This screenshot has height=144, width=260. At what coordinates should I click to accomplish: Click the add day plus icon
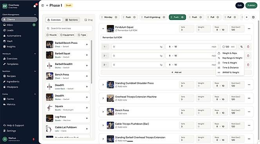[247, 17]
